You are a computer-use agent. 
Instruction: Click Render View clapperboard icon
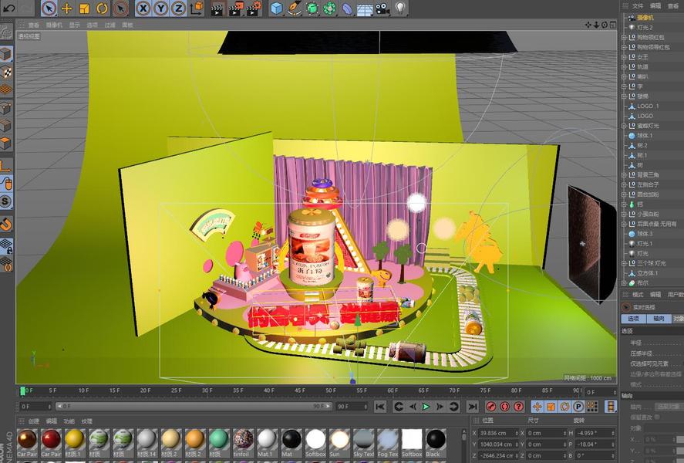pos(217,8)
